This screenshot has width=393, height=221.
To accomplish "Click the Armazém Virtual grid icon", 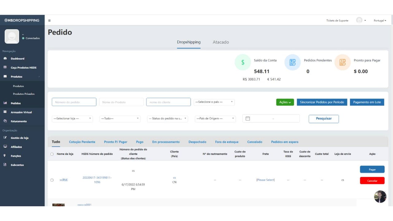I will (x=5, y=112).
